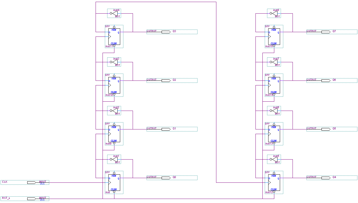Screen dimensions: 358x203
Task: Select the DFF symbol inst9
Action: (114, 133)
